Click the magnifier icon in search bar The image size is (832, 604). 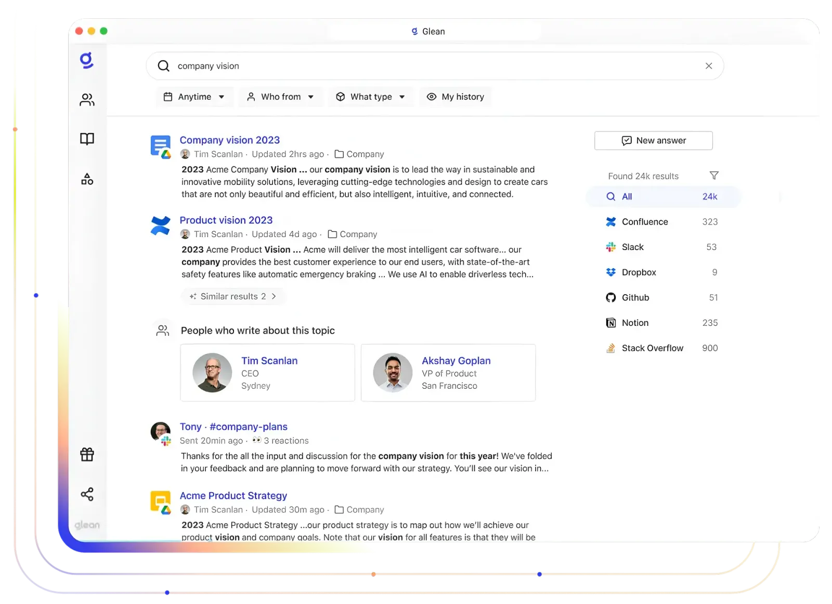point(163,66)
